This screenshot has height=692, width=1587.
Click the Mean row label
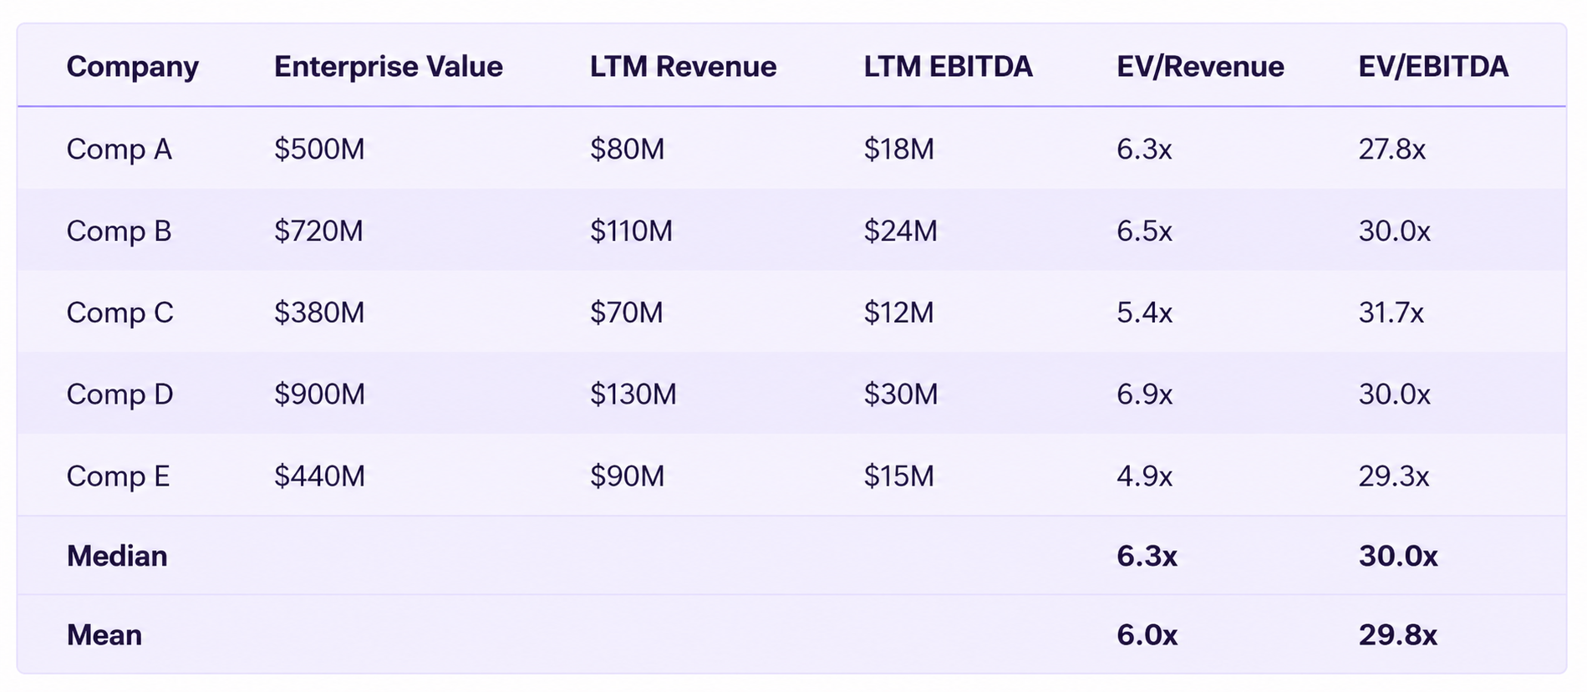[x=104, y=635]
